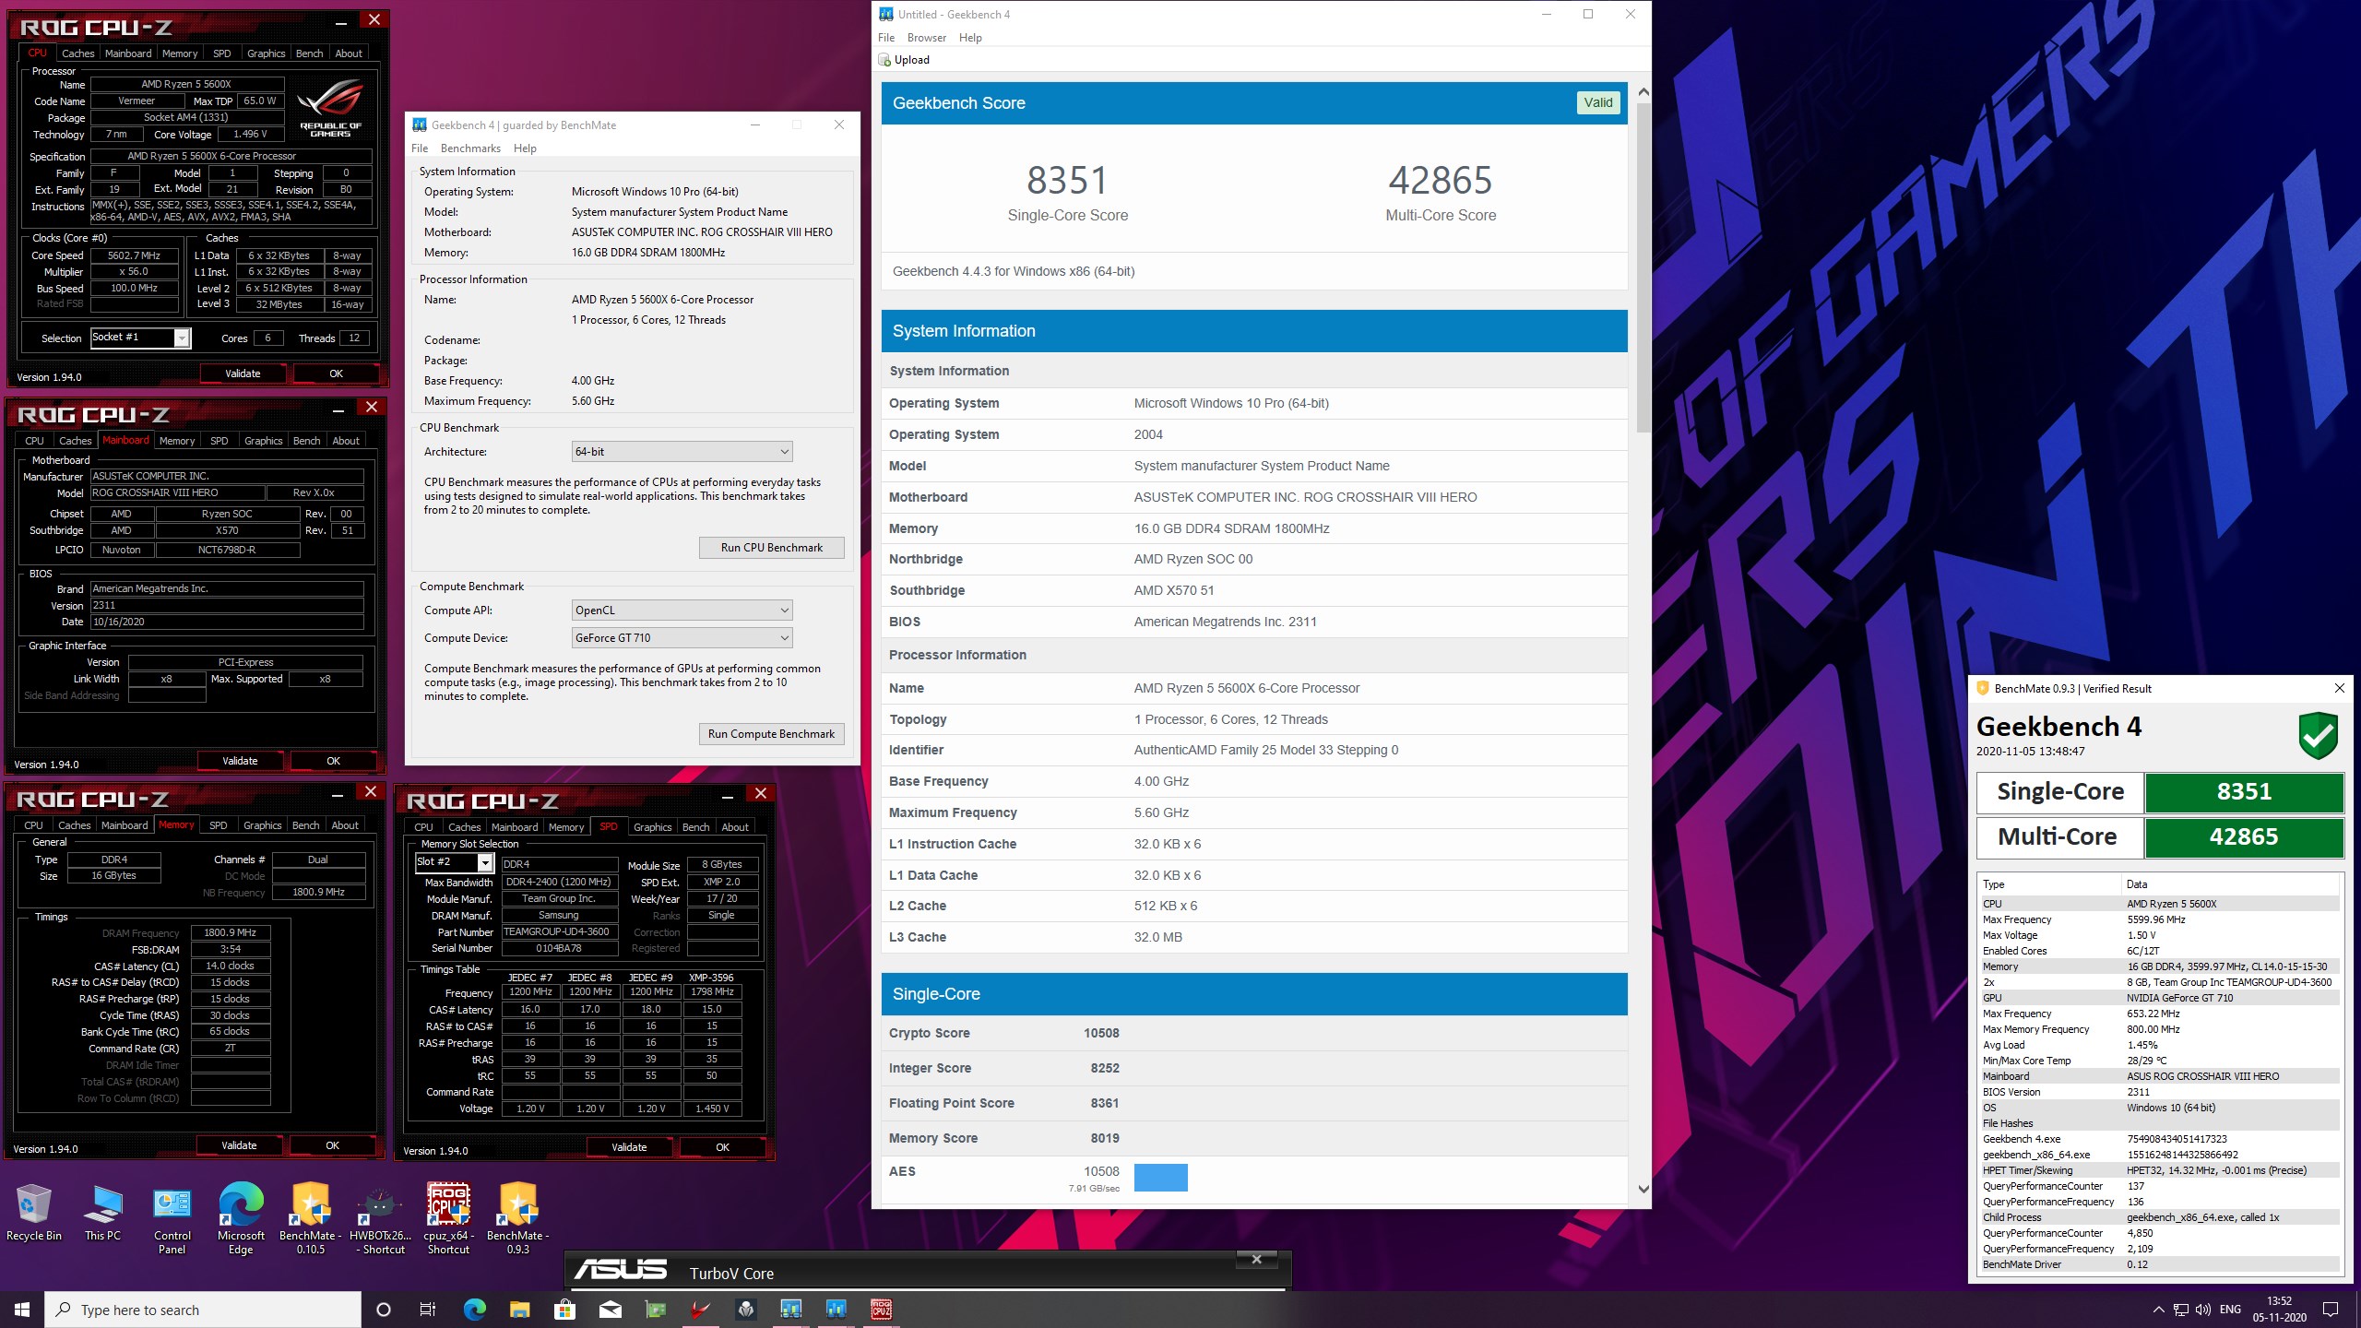Open the Compute Device GeForce GT 710 dropdown
The height and width of the screenshot is (1328, 2361).
[682, 638]
